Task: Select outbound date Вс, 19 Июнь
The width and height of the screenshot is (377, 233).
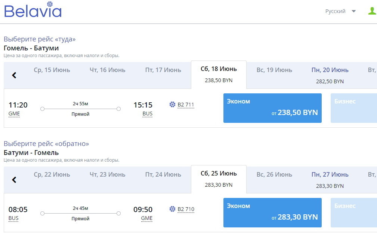Action: (x=274, y=70)
